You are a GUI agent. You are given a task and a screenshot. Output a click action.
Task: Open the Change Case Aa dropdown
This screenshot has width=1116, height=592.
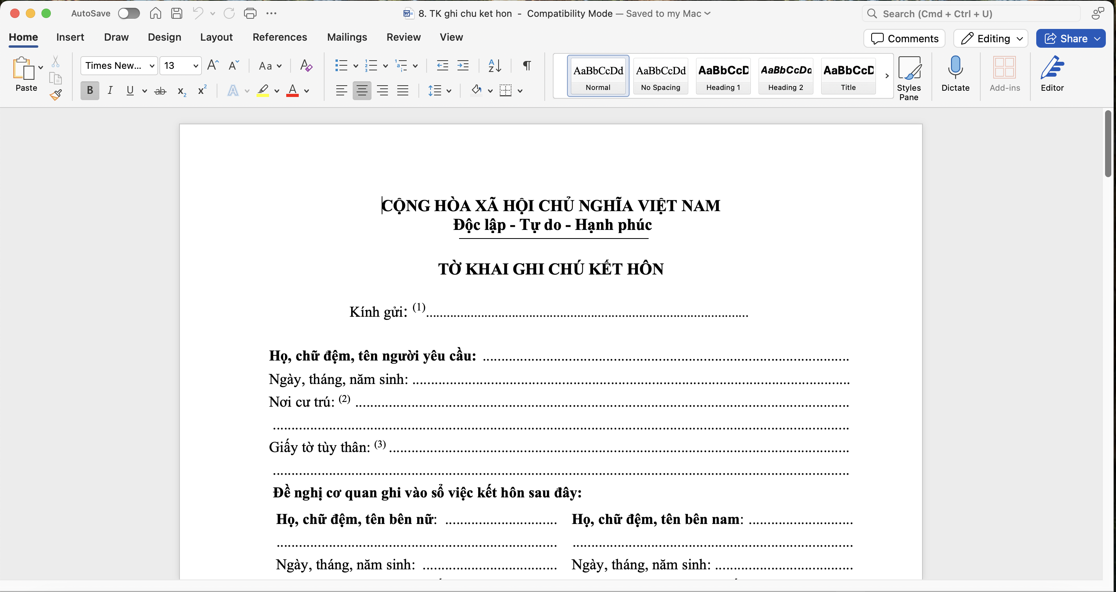point(270,66)
